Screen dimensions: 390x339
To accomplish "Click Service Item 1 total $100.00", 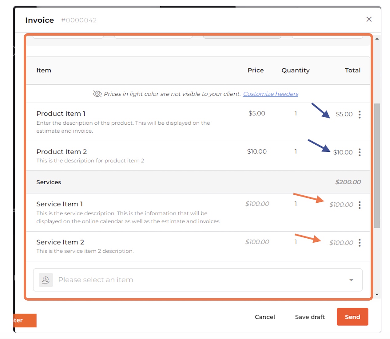I will click(341, 205).
